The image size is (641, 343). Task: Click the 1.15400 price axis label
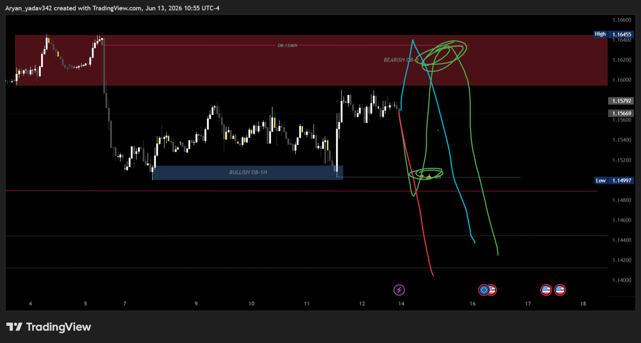[x=622, y=140]
